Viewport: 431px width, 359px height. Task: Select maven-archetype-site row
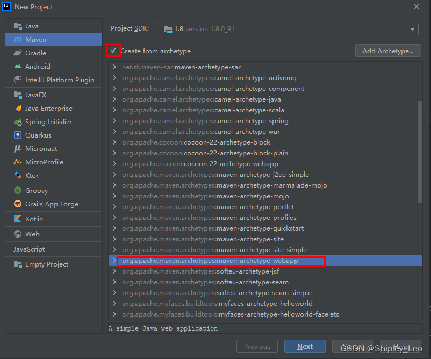pyautogui.click(x=265, y=239)
